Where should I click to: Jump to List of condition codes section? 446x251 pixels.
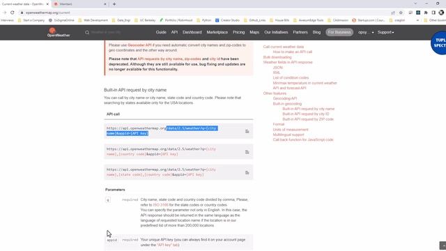[x=291, y=77]
